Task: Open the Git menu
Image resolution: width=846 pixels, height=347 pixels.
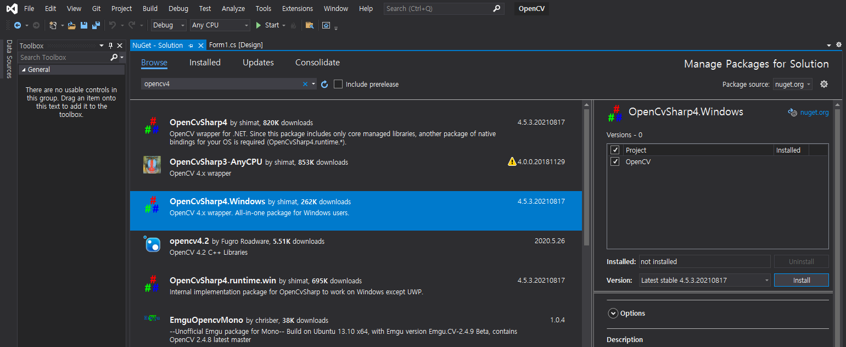Action: (x=96, y=8)
